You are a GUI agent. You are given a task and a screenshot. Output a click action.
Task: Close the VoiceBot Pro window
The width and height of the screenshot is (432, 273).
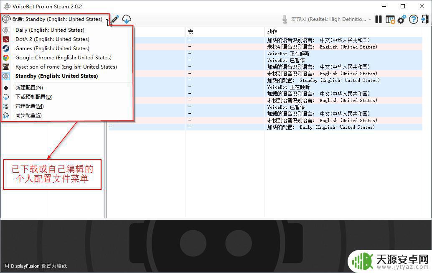click(422, 6)
